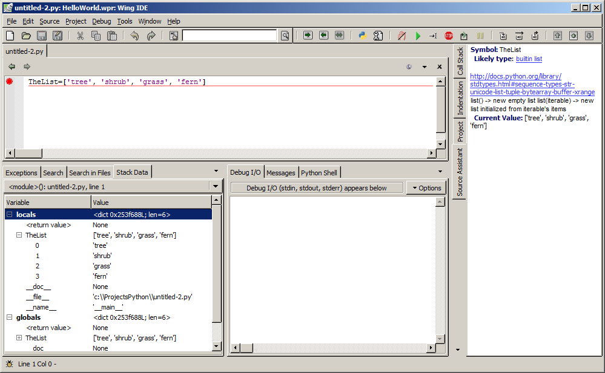Image resolution: width=605 pixels, height=373 pixels.
Task: Start debugging with the green play icon
Action: 418,36
